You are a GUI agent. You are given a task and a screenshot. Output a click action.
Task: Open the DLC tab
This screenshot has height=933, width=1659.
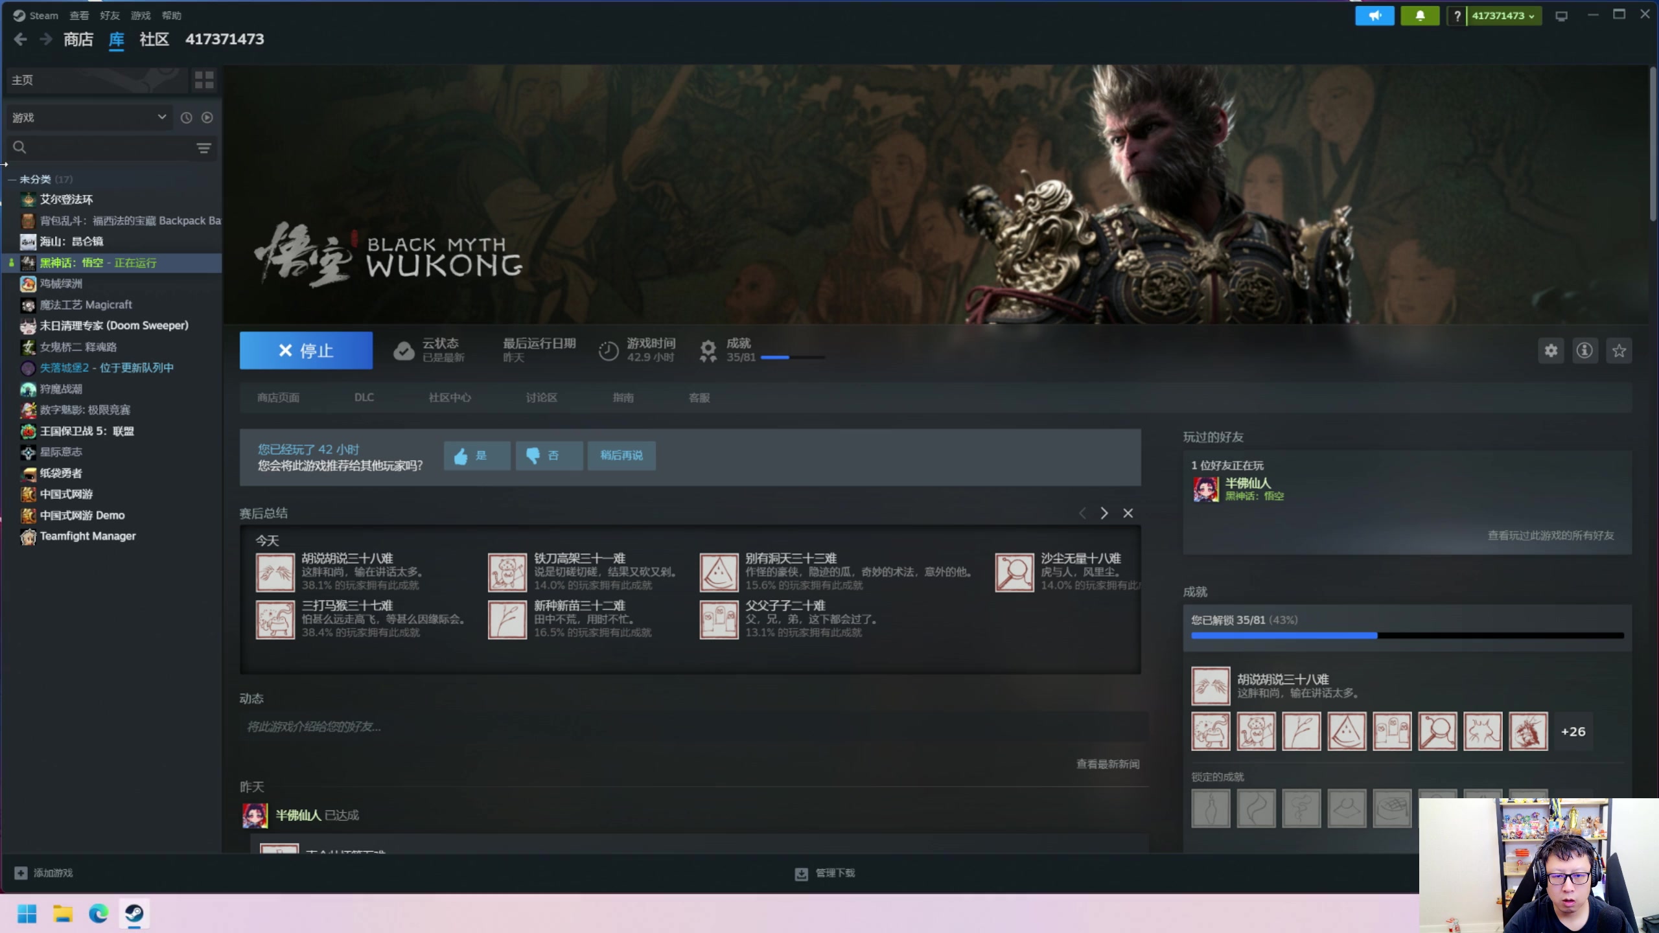click(x=364, y=398)
